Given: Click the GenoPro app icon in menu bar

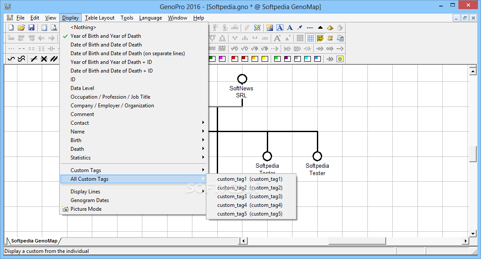Looking at the screenshot, I should pyautogui.click(x=10, y=18).
